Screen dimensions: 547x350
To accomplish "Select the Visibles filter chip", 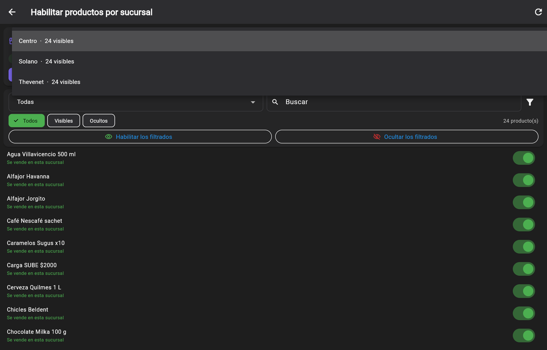I will pyautogui.click(x=63, y=121).
